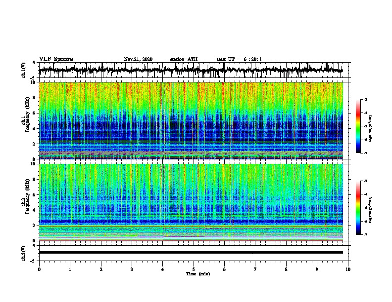
Task: Click the "VLF Spectra" plot title
Action: (56, 59)
